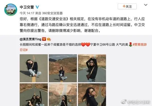
Task: Click the blue verified V badge
Action: (37, 7)
